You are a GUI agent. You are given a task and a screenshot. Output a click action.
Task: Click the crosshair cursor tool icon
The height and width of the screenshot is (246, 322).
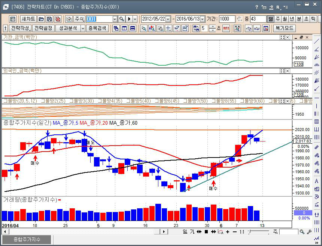tap(168, 28)
